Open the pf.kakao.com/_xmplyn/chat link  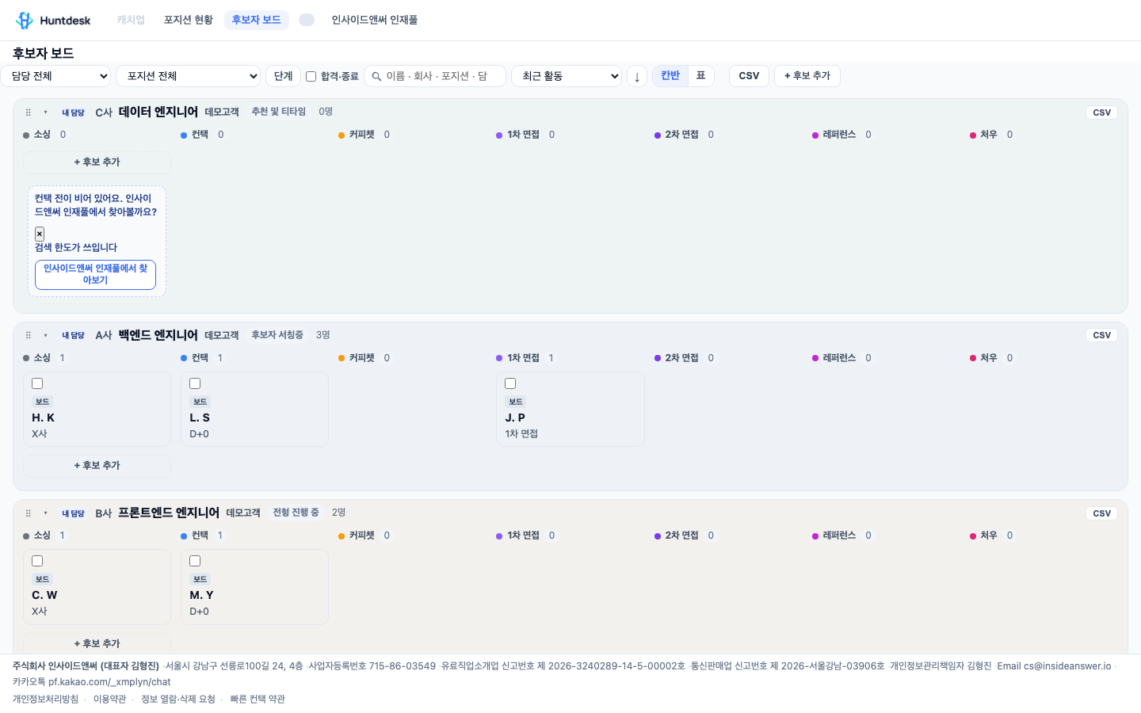click(x=109, y=682)
